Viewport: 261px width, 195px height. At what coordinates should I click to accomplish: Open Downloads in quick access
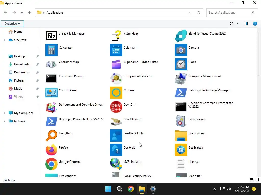21,64
